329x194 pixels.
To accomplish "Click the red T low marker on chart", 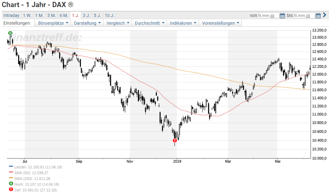I will [175, 140].
